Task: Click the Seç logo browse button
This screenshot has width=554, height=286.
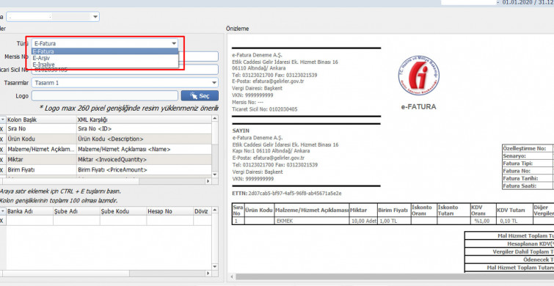Action: (x=200, y=95)
